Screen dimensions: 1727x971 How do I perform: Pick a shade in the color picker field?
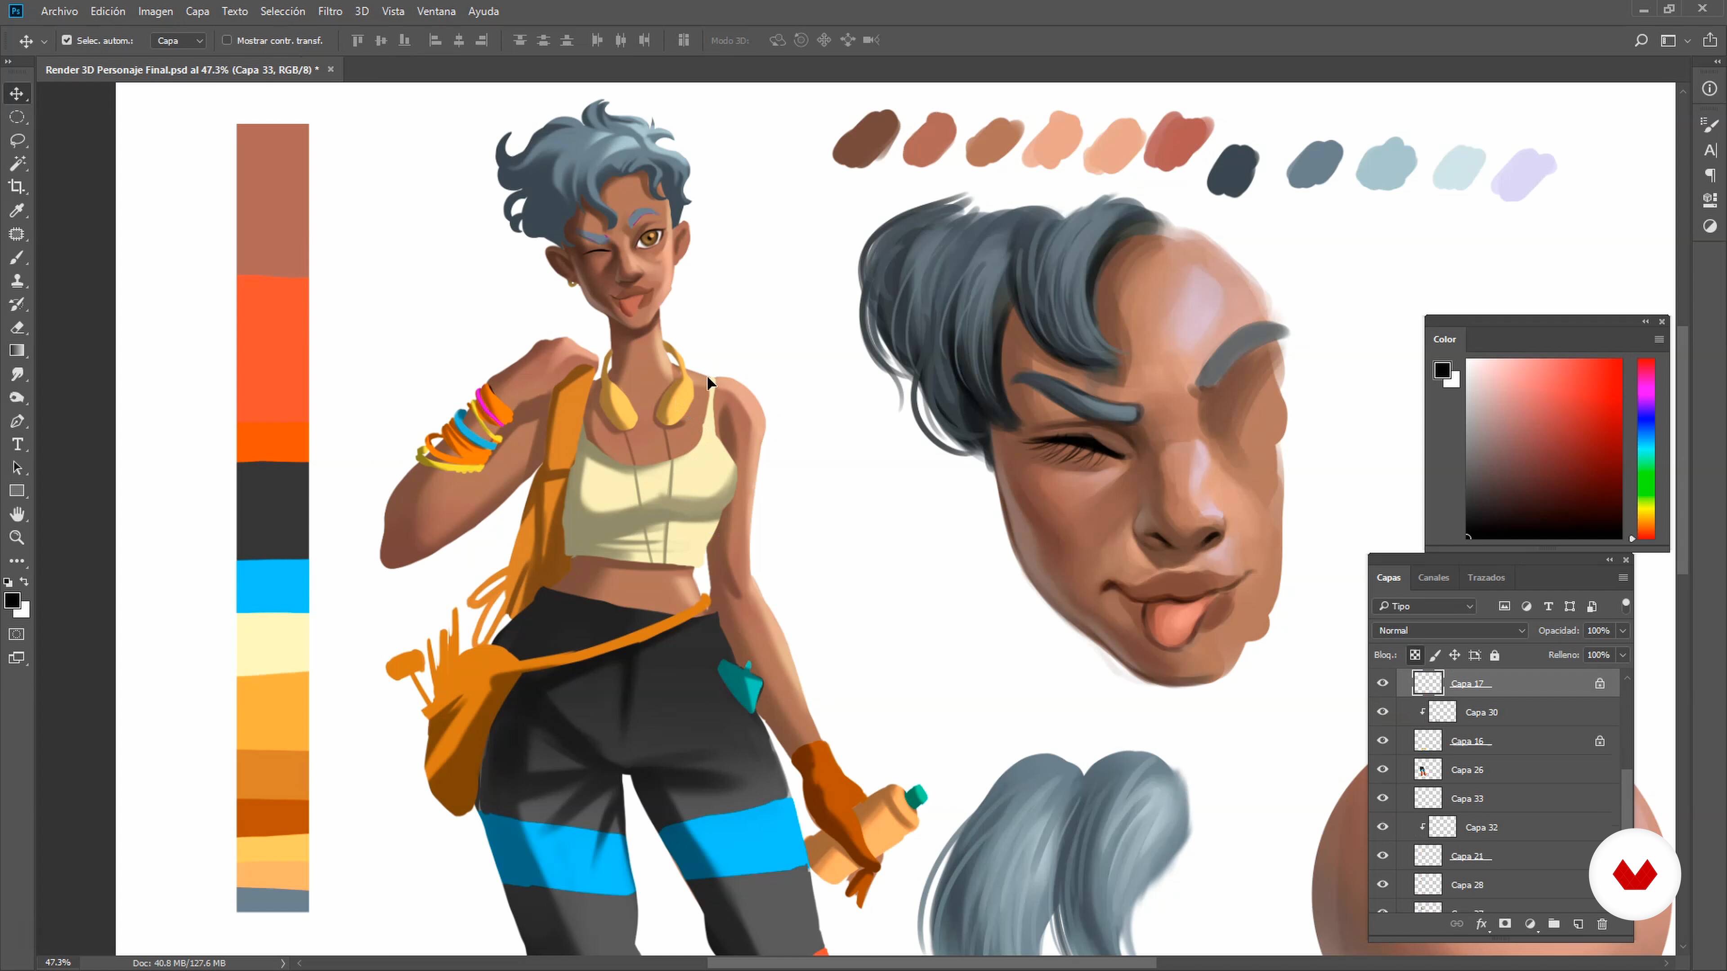pyautogui.click(x=1544, y=448)
